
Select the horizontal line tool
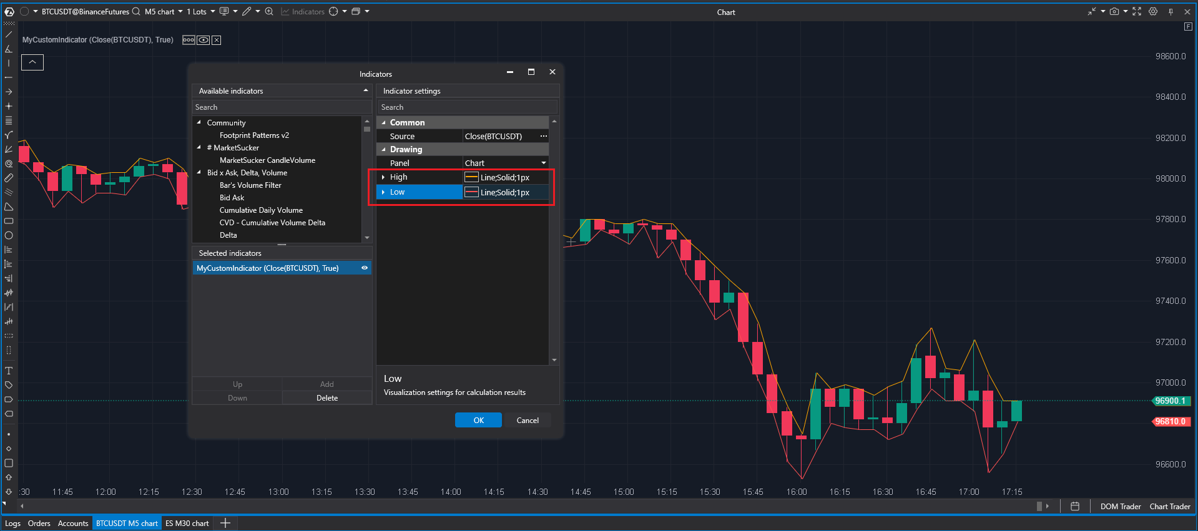[x=9, y=77]
